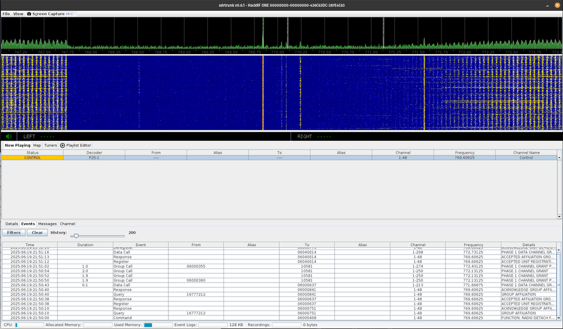This screenshot has width=563, height=329.
Task: Switch to the Map tab
Action: click(x=37, y=145)
